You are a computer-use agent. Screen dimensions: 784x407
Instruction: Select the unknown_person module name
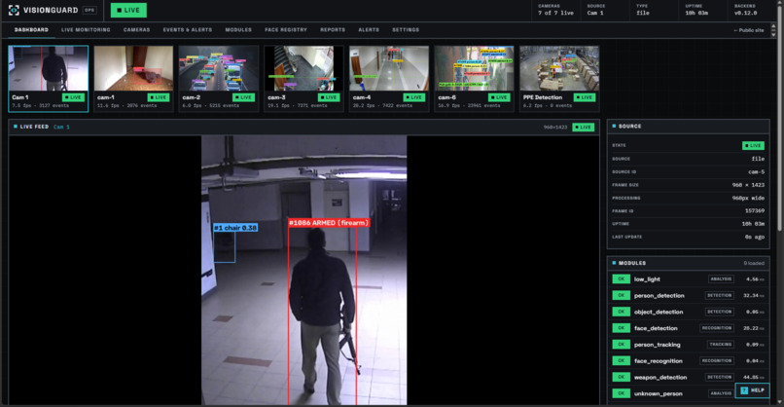click(x=658, y=394)
